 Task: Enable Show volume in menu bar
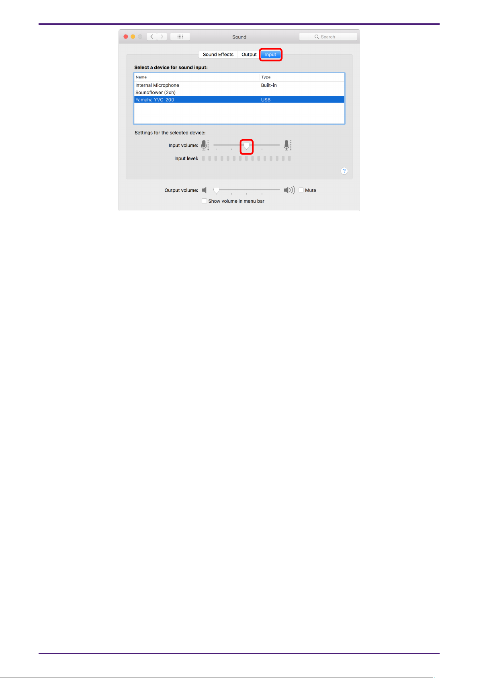point(204,201)
